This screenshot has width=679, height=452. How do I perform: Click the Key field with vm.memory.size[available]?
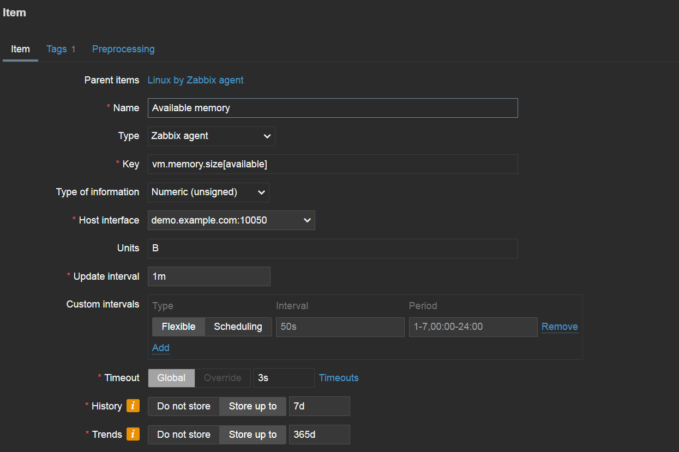click(x=333, y=164)
